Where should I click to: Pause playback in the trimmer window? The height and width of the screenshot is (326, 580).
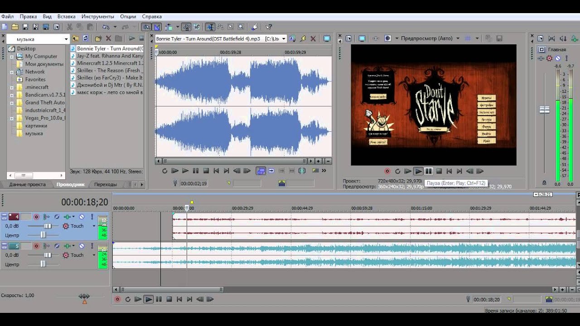click(196, 171)
